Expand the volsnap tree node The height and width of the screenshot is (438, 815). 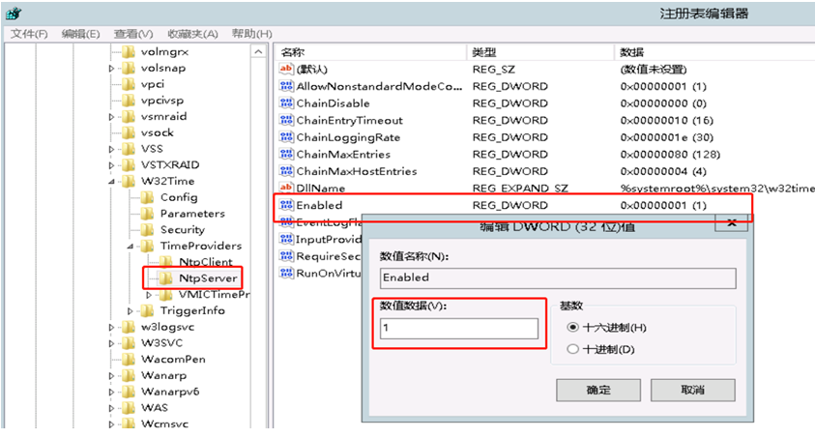tap(111, 68)
